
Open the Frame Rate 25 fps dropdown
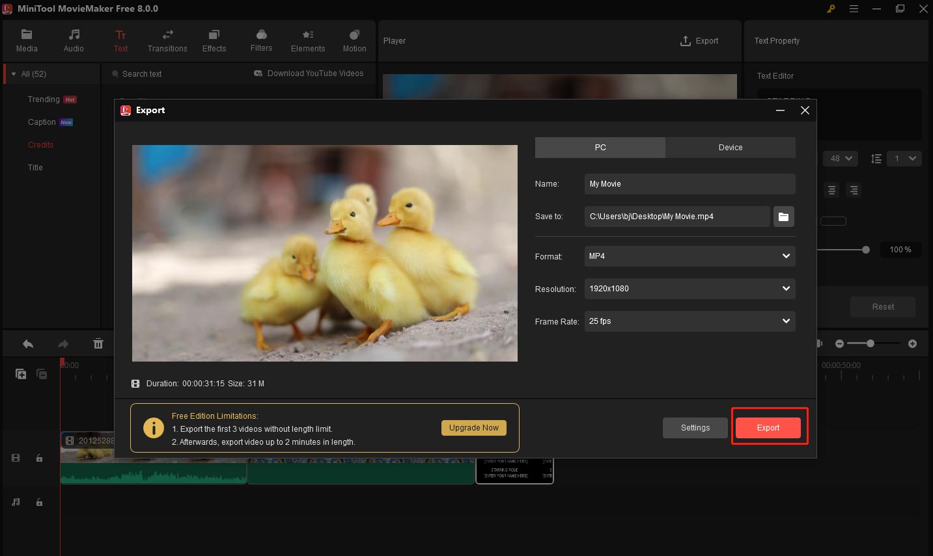point(689,321)
